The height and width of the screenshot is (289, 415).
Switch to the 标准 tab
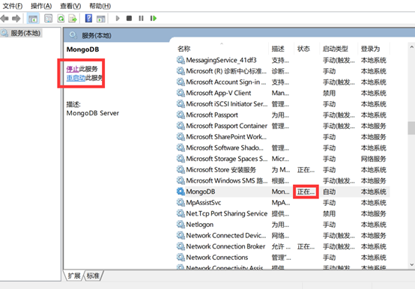(93, 276)
